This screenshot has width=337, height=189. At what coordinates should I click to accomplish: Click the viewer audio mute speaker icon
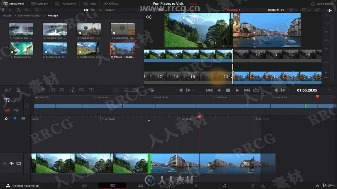pyautogui.click(x=329, y=10)
